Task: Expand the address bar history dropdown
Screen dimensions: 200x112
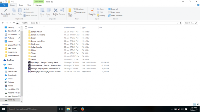Action: pyautogui.click(x=178, y=23)
